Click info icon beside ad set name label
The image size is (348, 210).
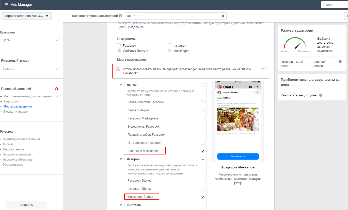click(120, 16)
